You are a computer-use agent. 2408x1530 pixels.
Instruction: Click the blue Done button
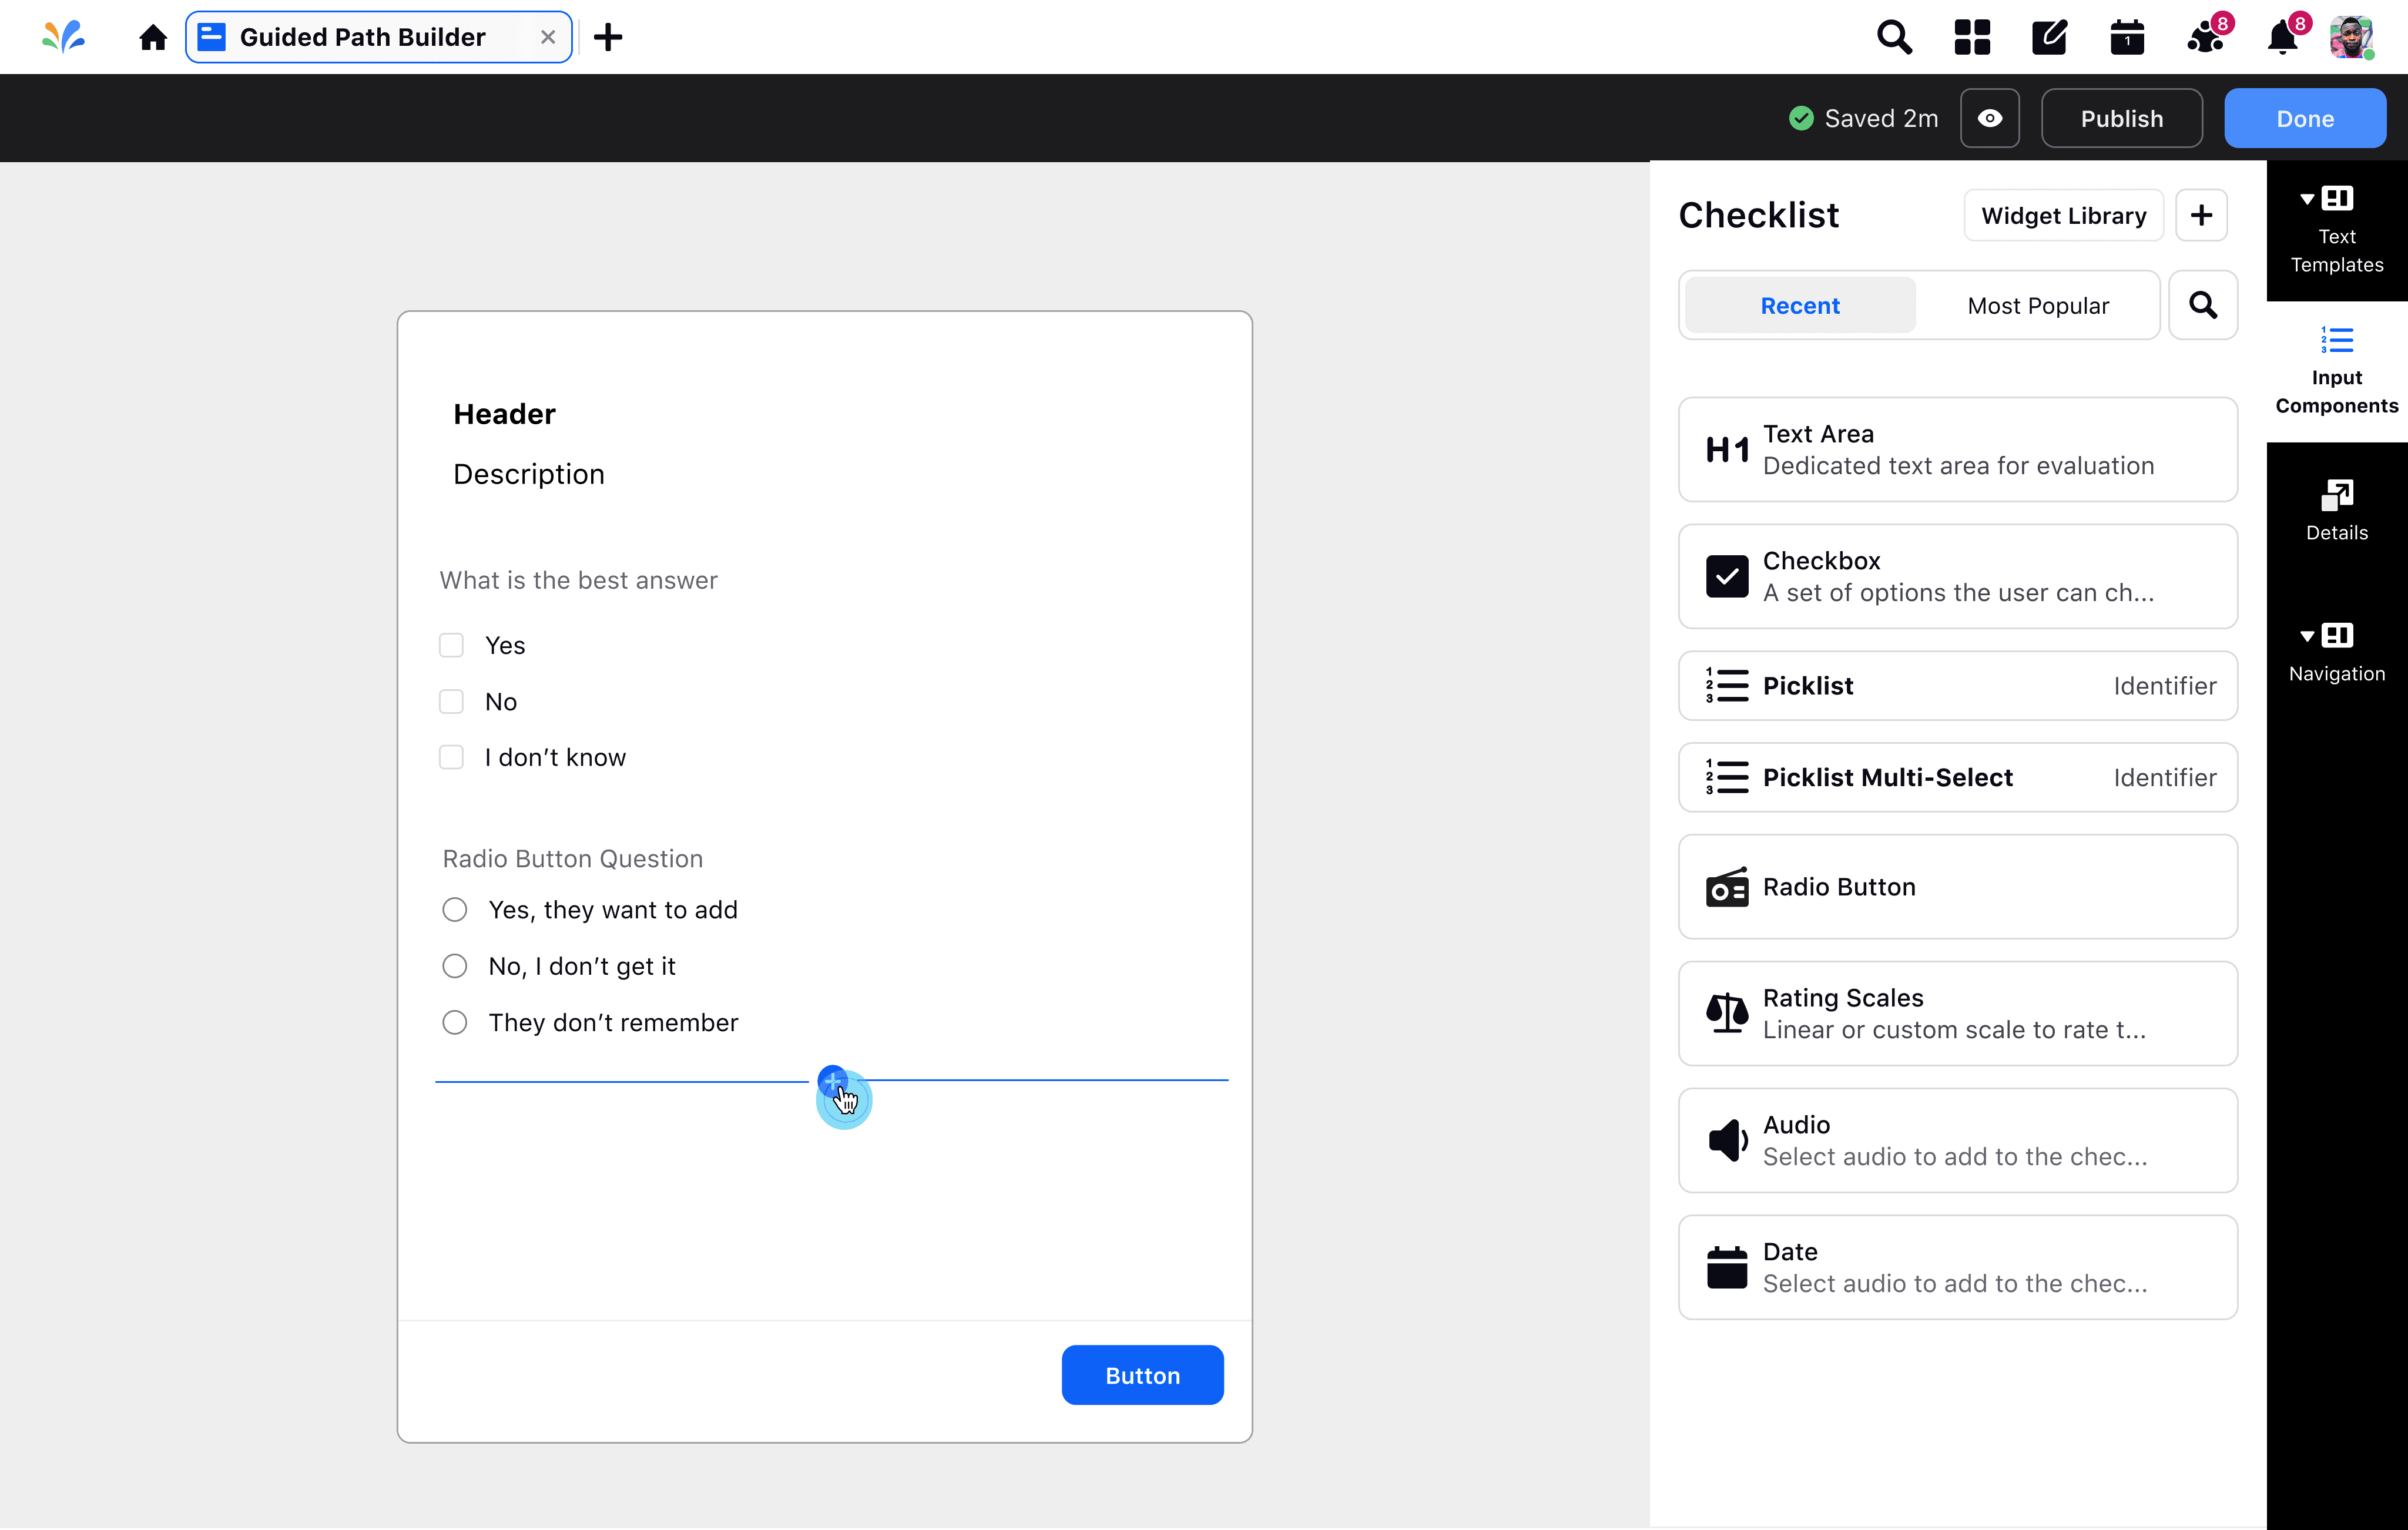coord(2304,118)
